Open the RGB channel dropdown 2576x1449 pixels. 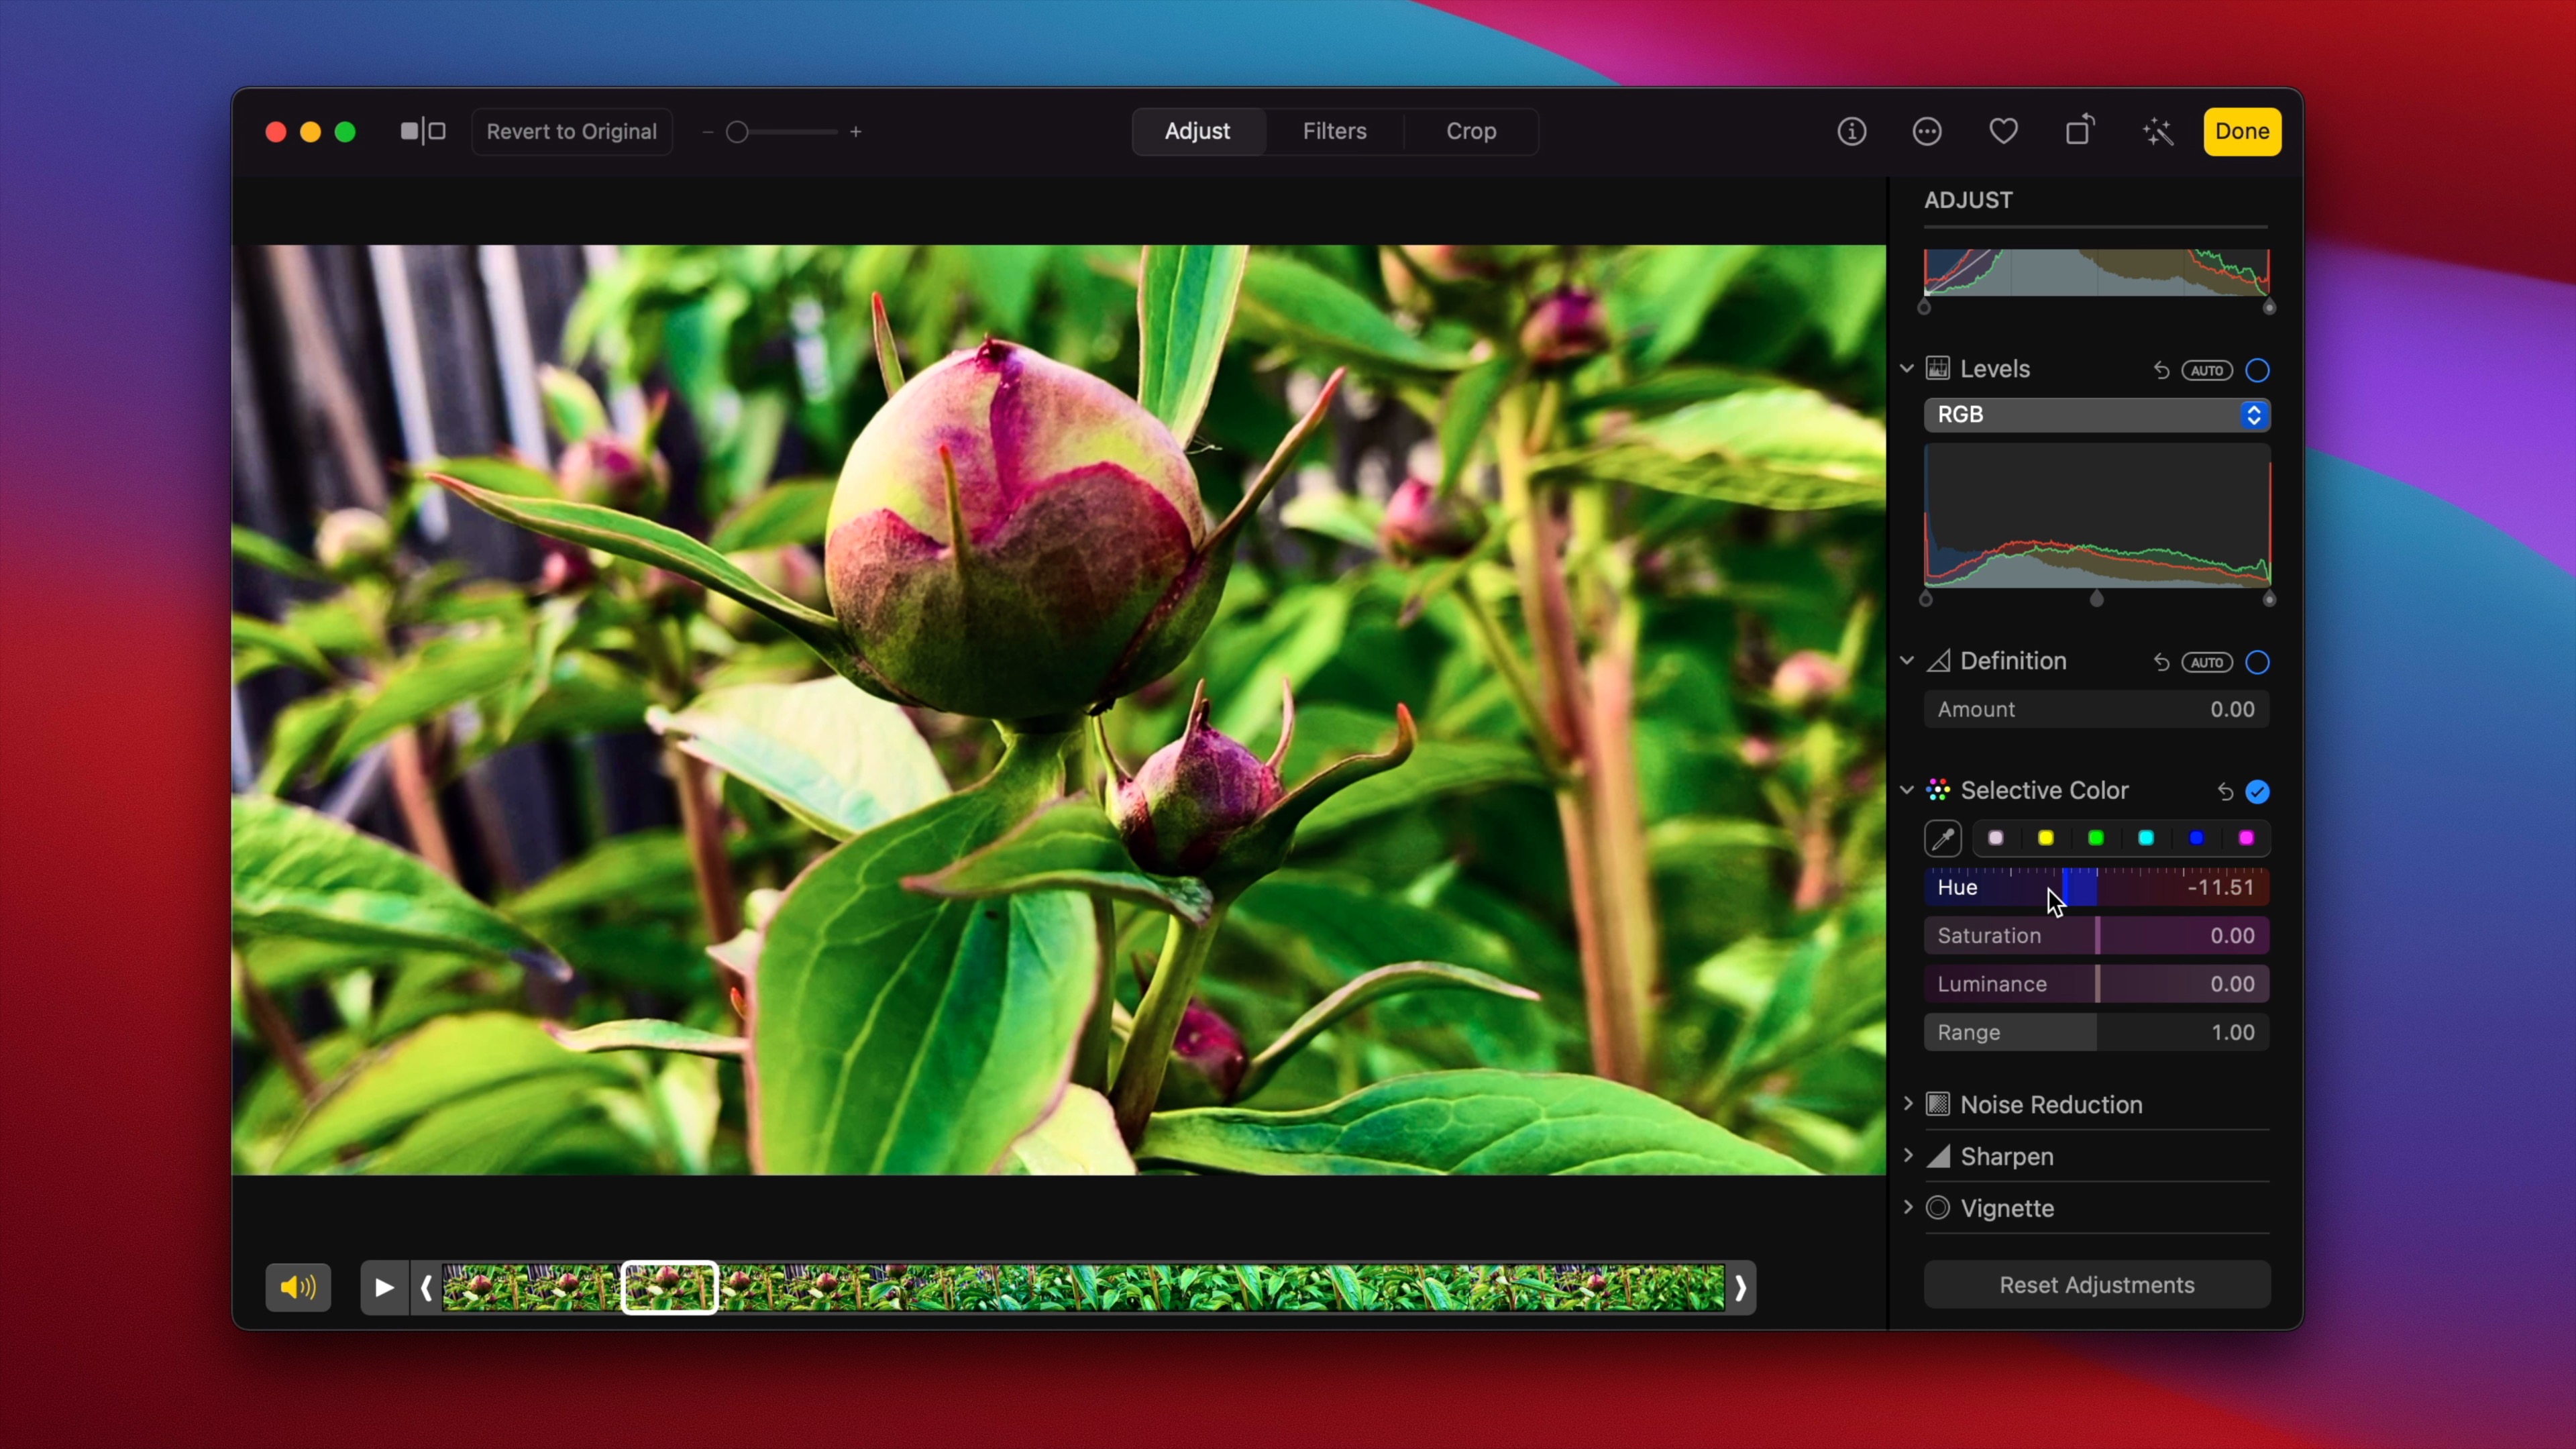tap(2096, 415)
